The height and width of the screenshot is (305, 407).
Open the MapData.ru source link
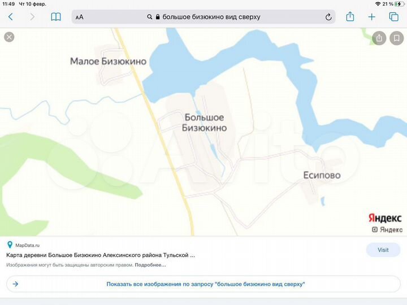27,245
